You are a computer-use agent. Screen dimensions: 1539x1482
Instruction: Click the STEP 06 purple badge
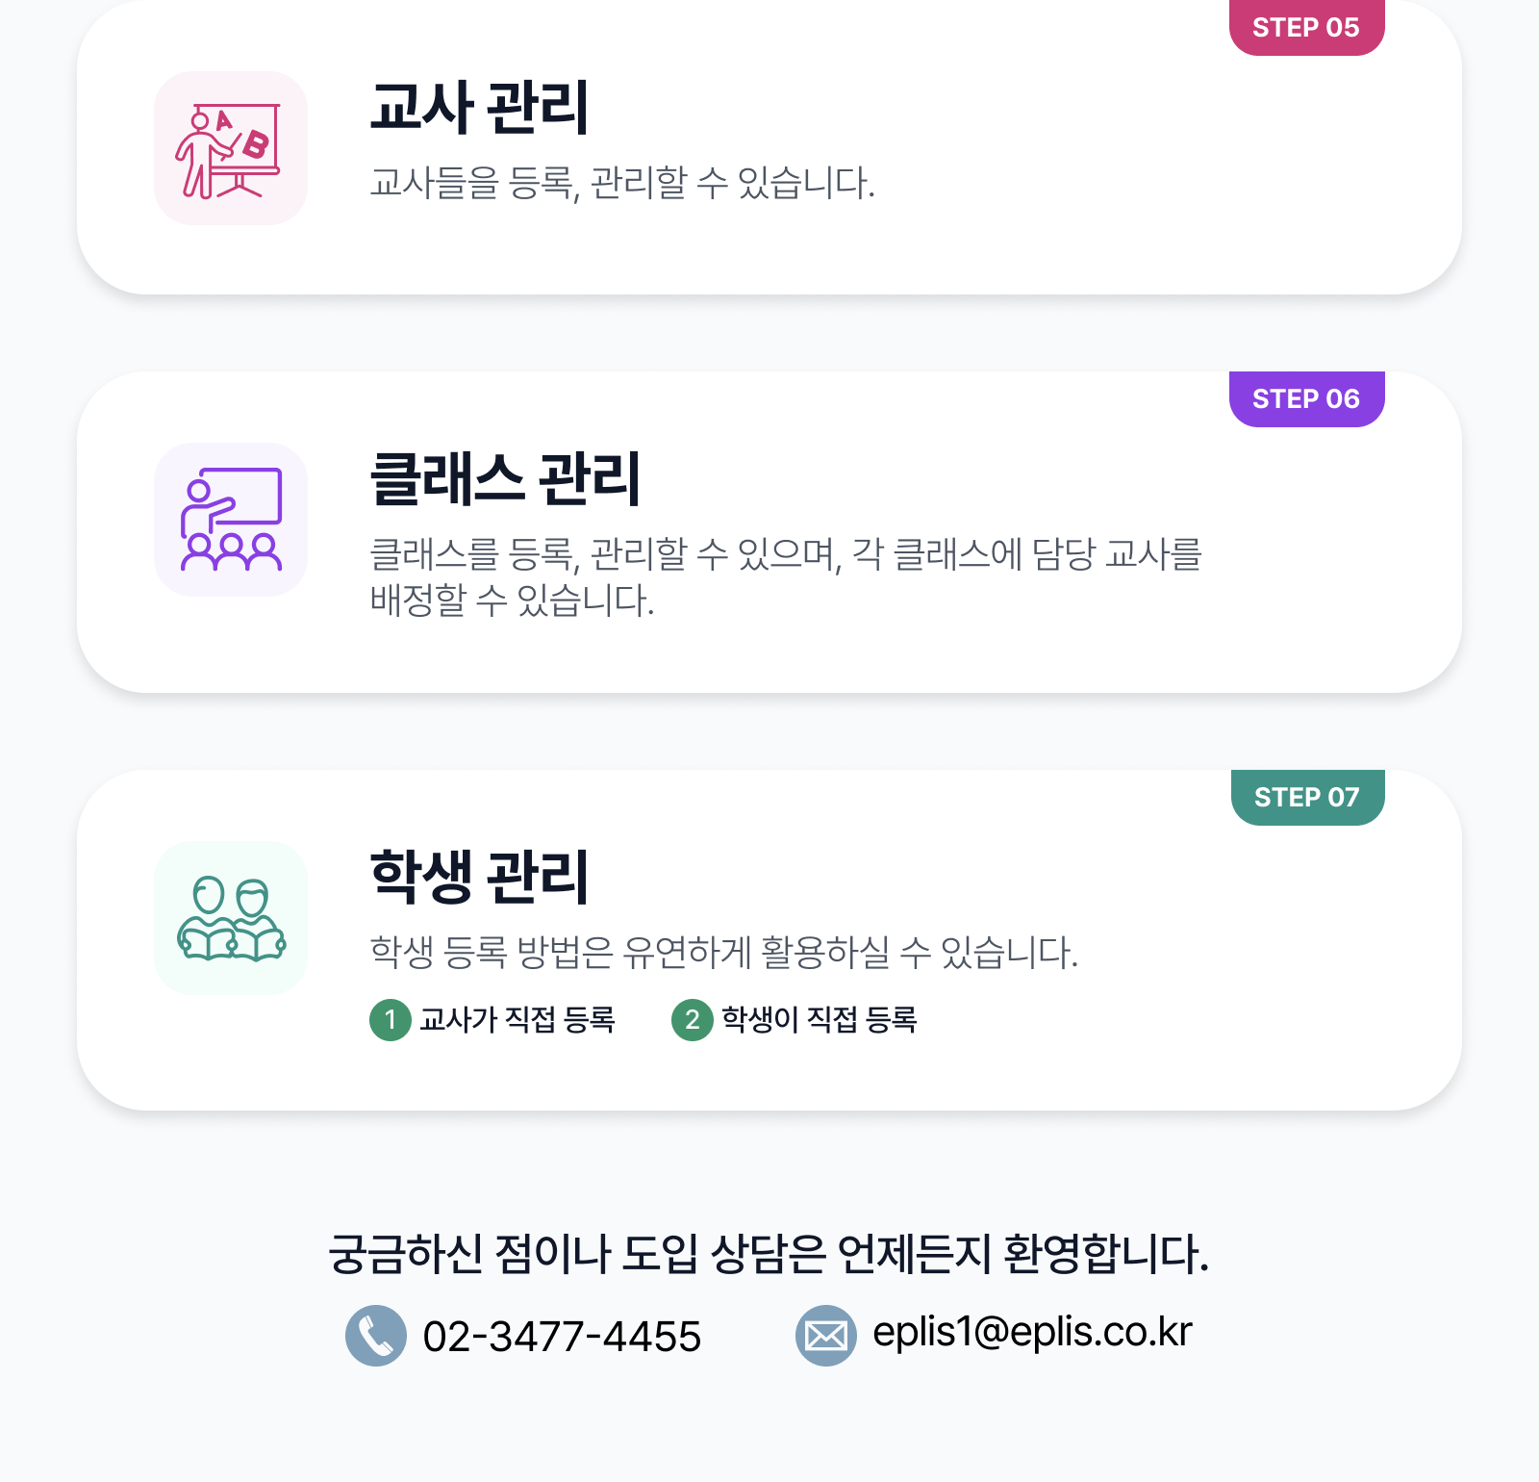(x=1306, y=399)
